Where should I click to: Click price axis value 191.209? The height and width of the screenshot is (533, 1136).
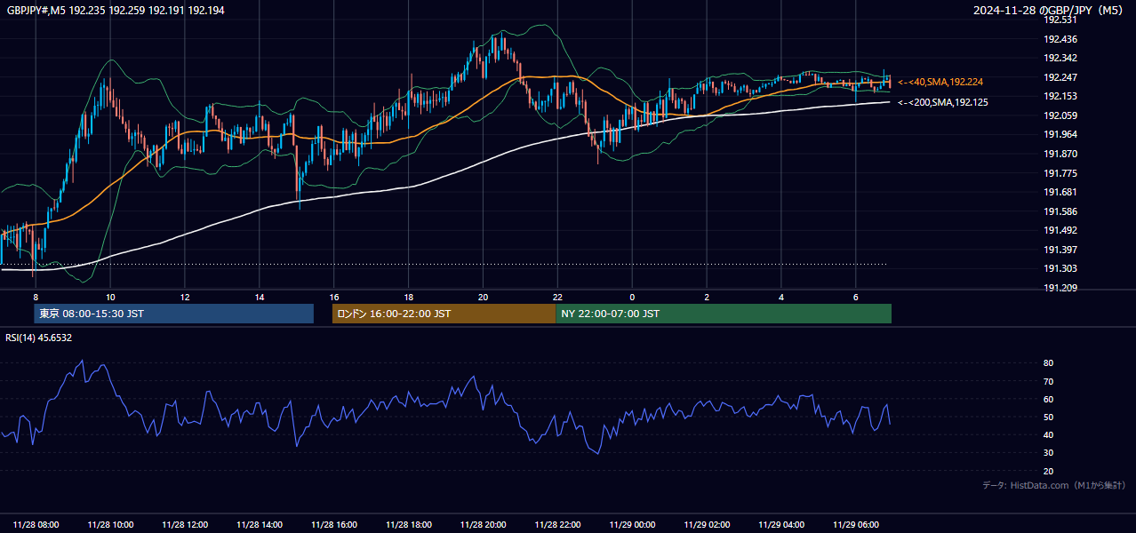click(1060, 288)
